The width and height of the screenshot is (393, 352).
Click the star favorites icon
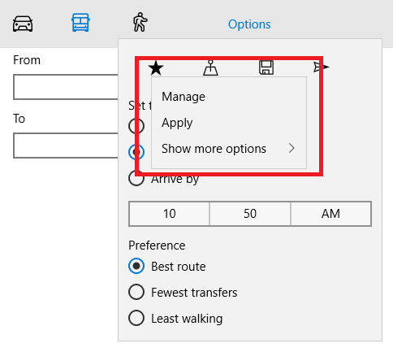[x=156, y=67]
